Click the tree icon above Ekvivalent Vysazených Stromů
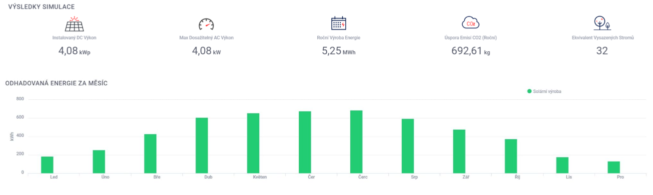Viewport: 653px width, 195px height. pos(602,23)
